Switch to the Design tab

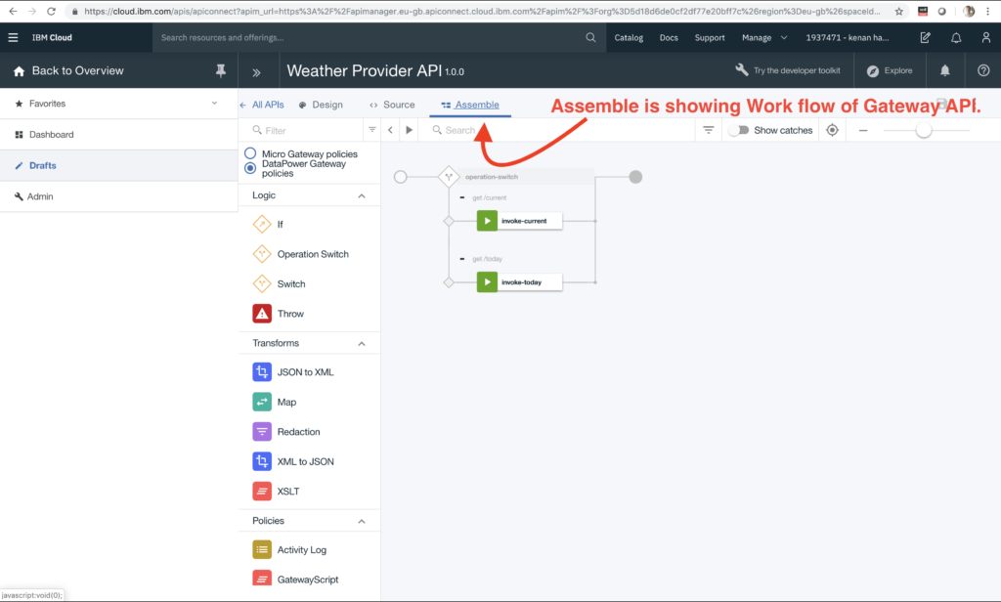tap(321, 105)
